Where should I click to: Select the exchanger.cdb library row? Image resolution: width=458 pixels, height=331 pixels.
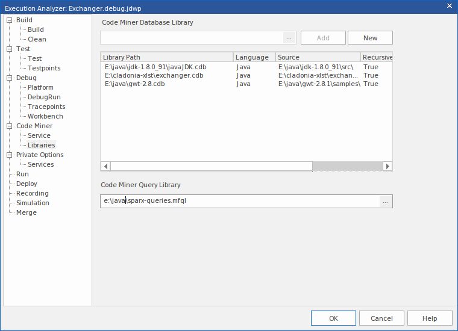[246, 76]
